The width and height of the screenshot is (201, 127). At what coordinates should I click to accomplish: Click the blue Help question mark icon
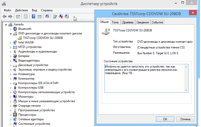tap(33, 16)
